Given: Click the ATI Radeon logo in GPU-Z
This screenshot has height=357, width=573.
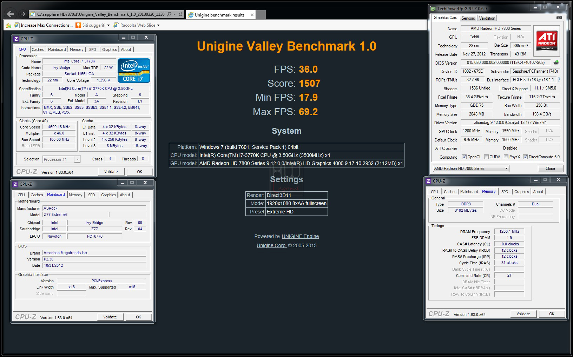Looking at the screenshot, I should pyautogui.click(x=547, y=41).
